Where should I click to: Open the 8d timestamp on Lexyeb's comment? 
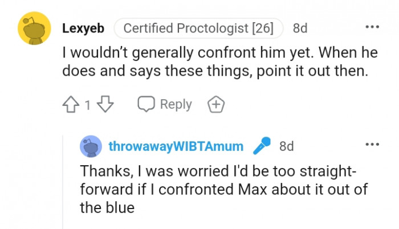point(300,27)
